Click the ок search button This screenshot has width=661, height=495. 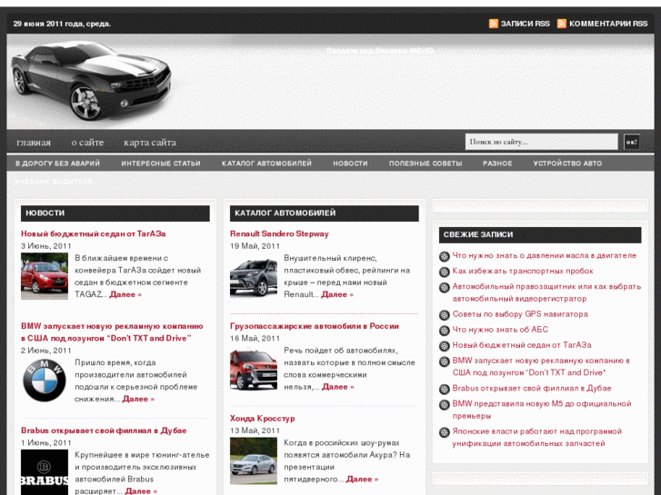(632, 142)
